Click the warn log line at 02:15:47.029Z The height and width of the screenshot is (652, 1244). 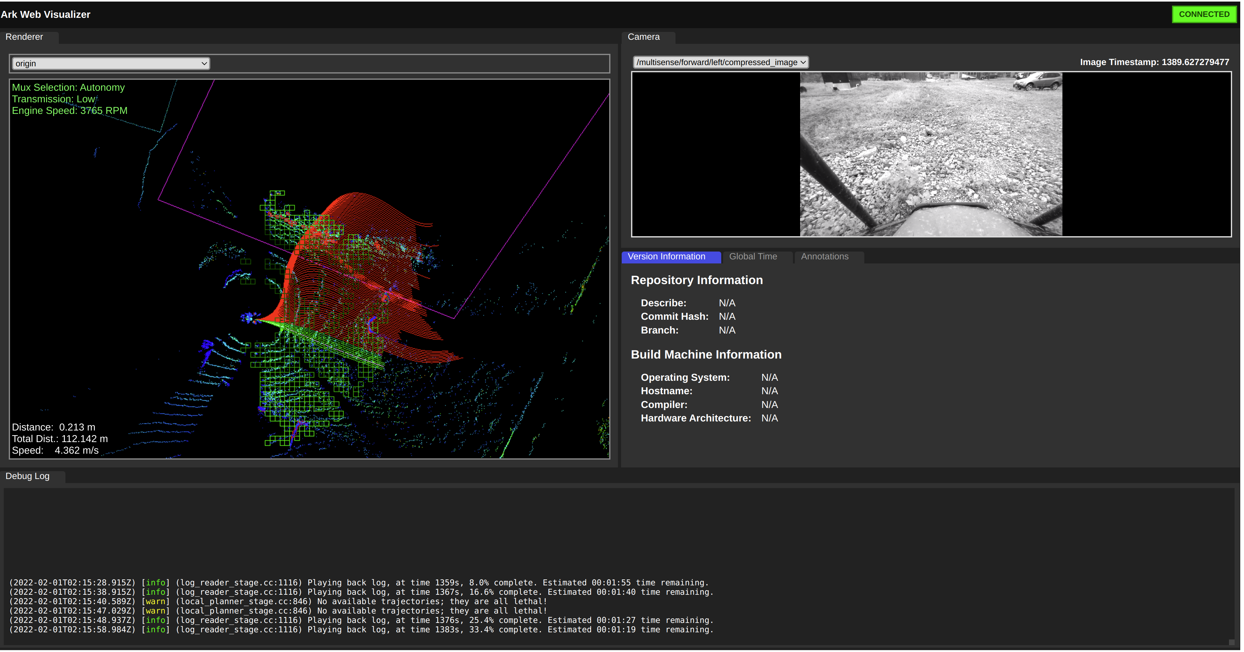pos(278,611)
